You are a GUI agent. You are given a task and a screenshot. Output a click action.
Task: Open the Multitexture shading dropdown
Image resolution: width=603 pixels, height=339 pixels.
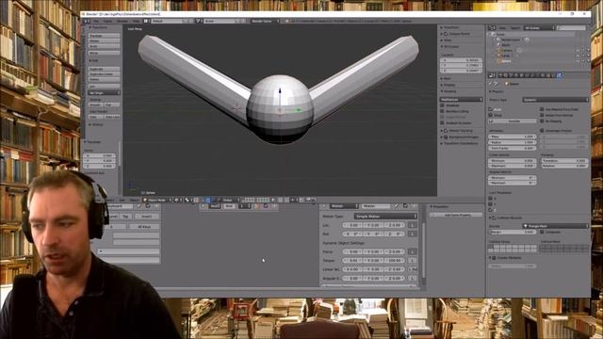(x=461, y=100)
